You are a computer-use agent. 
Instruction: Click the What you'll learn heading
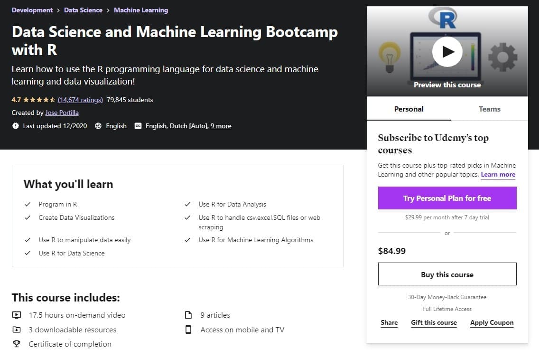pos(68,184)
